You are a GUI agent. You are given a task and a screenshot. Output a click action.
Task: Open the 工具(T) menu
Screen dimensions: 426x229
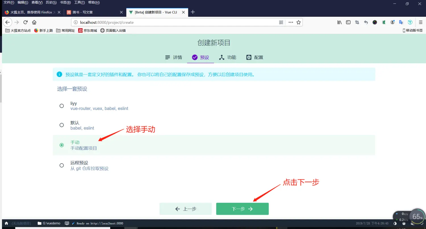(x=80, y=3)
